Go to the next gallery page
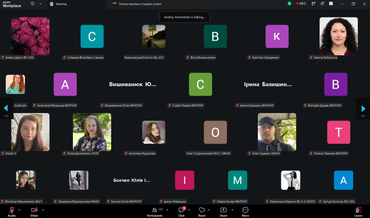 (363, 108)
